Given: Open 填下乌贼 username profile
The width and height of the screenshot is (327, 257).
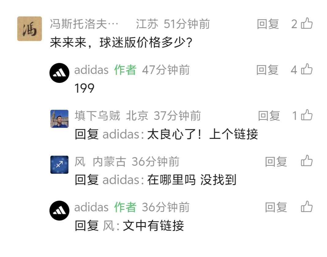Looking at the screenshot, I should click(97, 116).
